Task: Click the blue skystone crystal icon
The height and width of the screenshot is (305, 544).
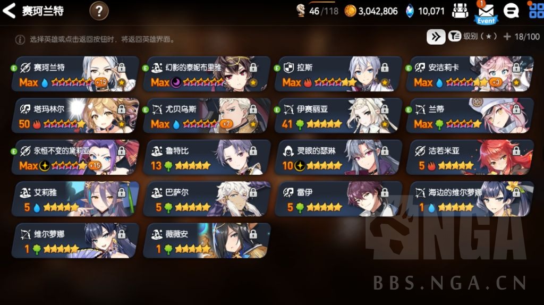Action: (410, 11)
